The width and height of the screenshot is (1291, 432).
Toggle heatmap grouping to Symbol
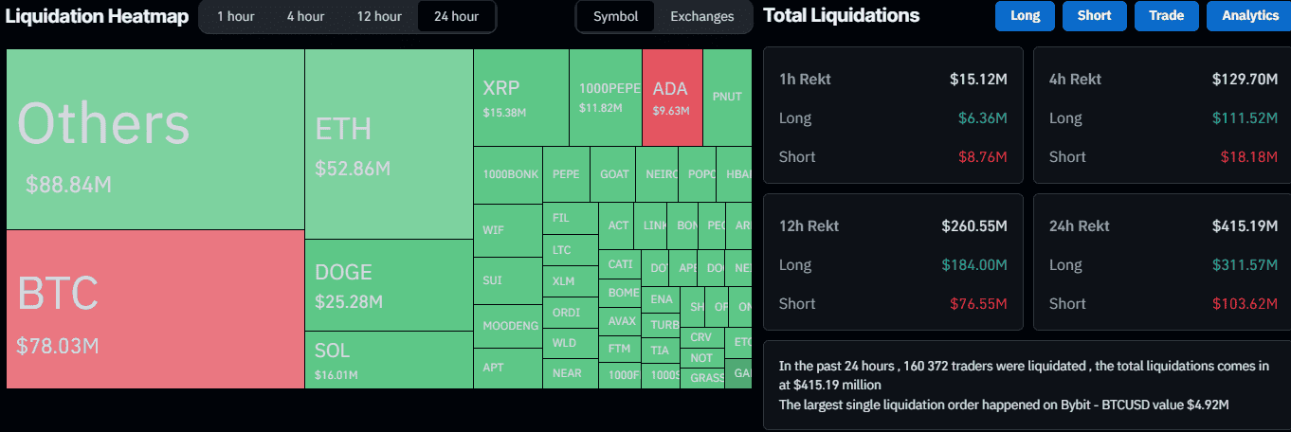pyautogui.click(x=616, y=16)
